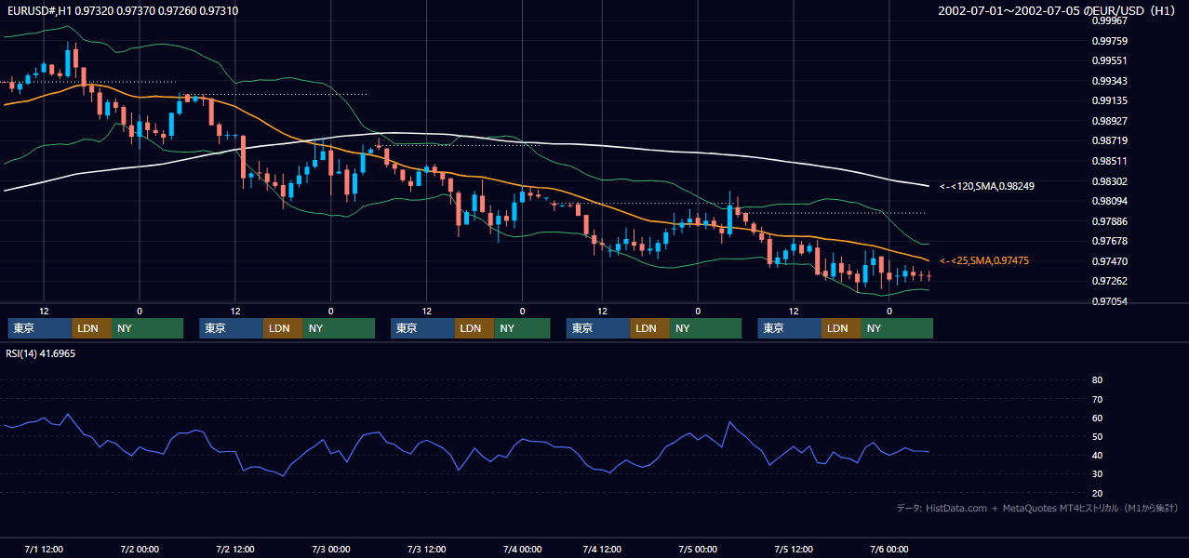Click the 25 SMA label reading 0.97475

(984, 261)
